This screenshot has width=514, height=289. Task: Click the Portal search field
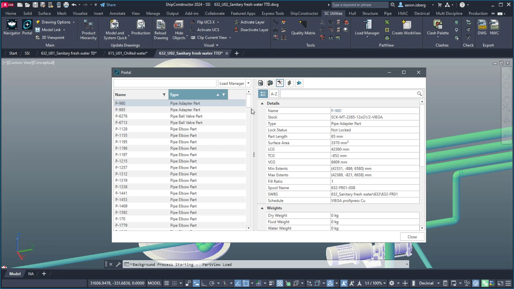(x=165, y=83)
